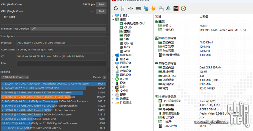Expand the 数据库 node arrow

click(x=113, y=99)
